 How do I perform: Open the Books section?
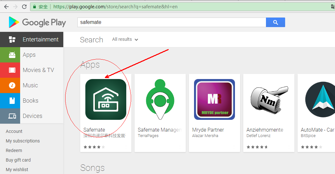[32, 101]
